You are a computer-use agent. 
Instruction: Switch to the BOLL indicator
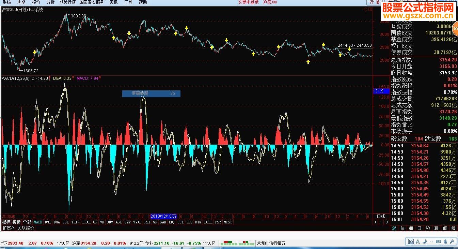(x=208, y=222)
